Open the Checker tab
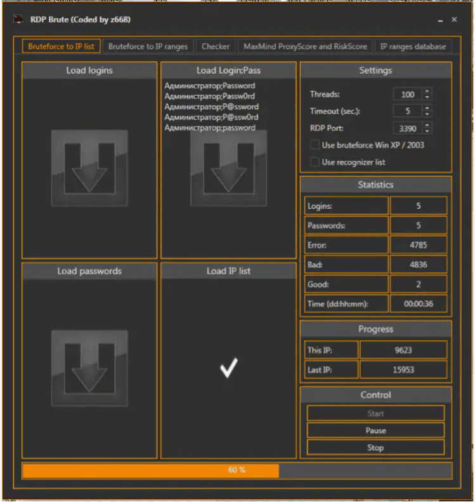Image resolution: width=475 pixels, height=502 pixels. pos(216,46)
